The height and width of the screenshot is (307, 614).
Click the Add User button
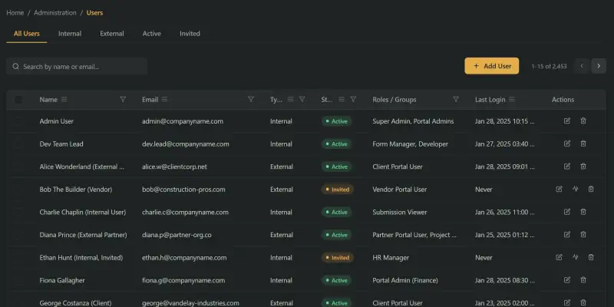pyautogui.click(x=491, y=67)
